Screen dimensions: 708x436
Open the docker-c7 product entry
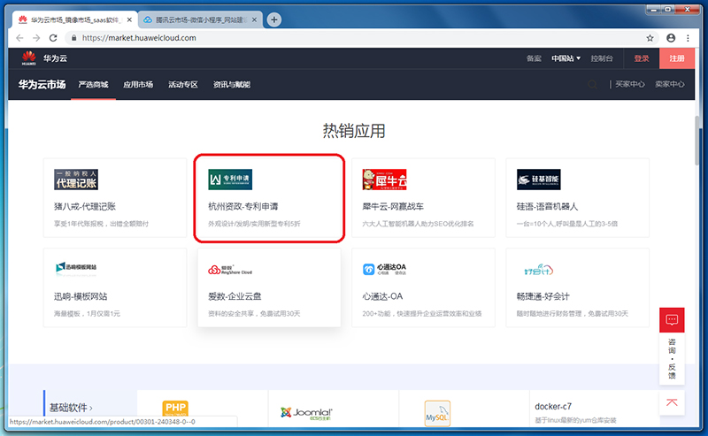click(553, 406)
